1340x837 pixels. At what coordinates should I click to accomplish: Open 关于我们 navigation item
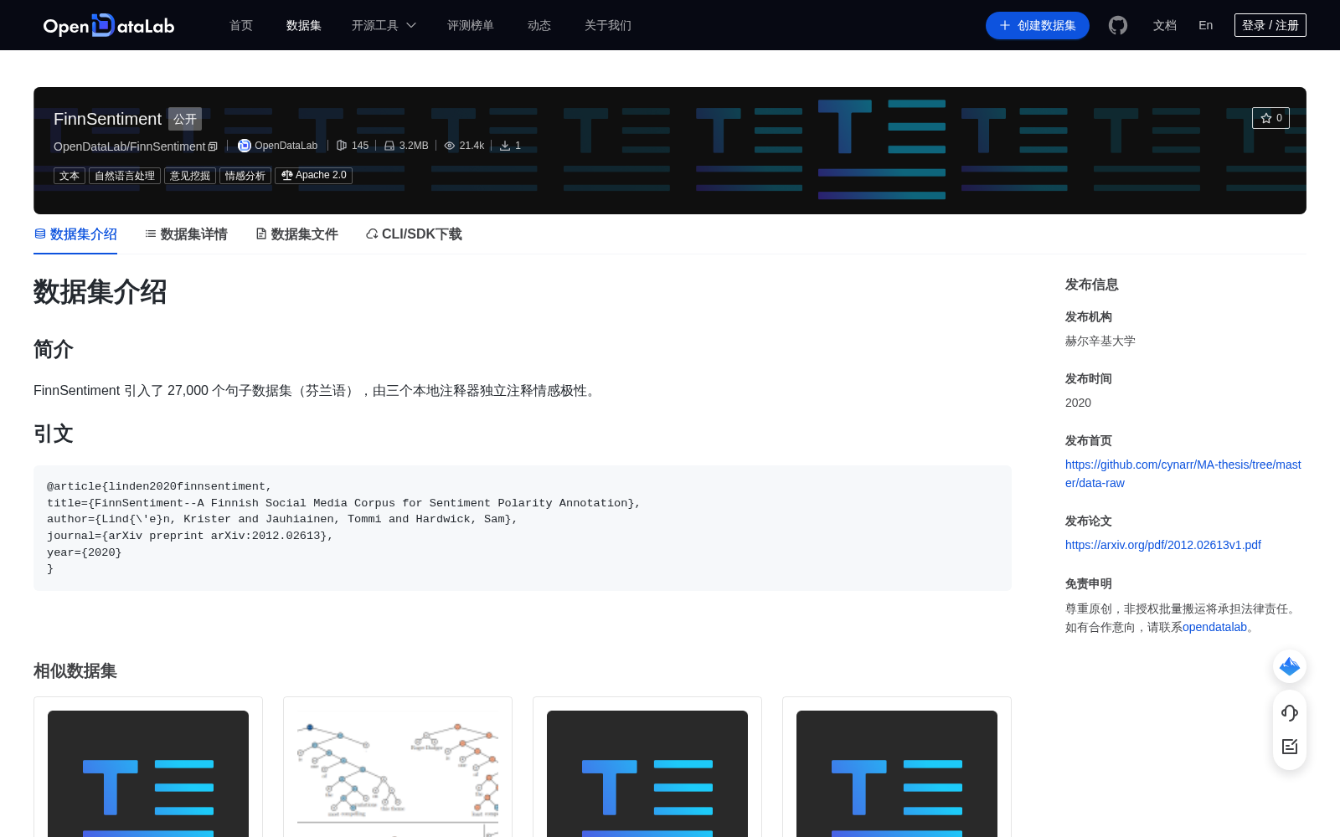click(608, 25)
